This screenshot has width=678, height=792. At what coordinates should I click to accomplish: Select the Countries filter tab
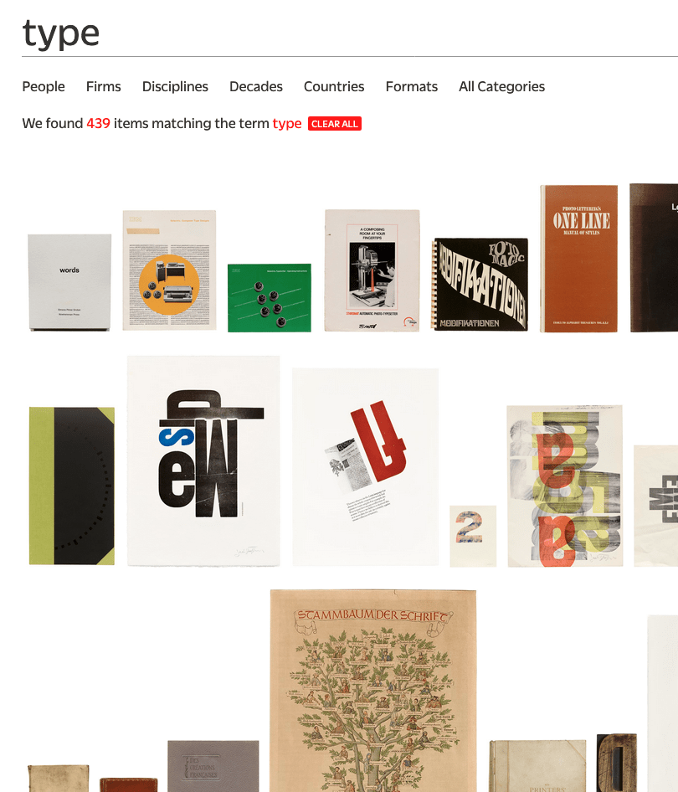coord(334,86)
